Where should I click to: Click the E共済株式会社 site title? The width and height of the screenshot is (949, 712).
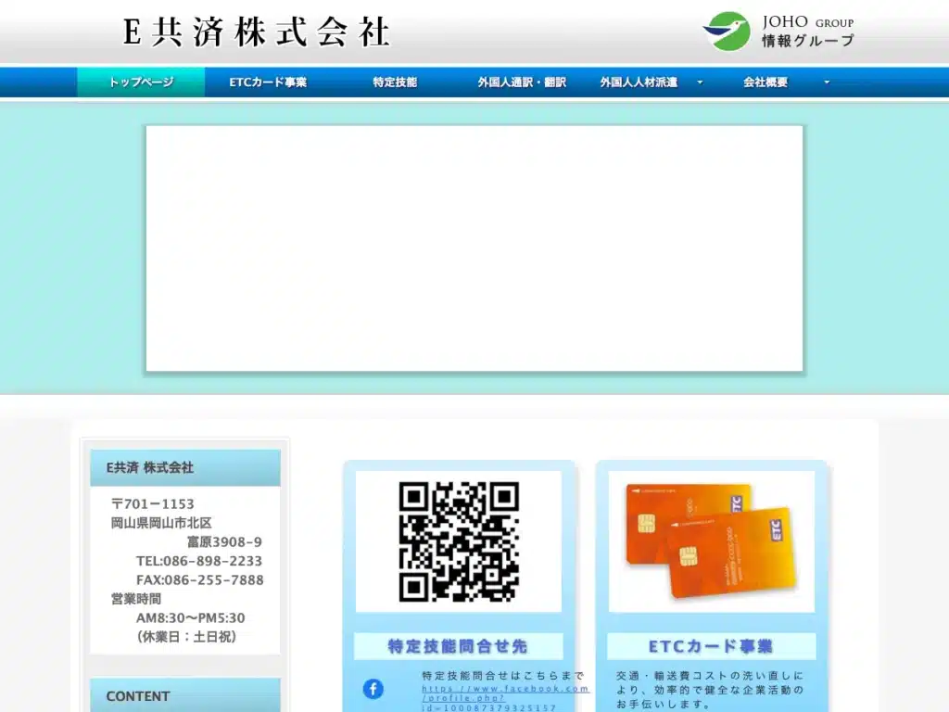[257, 32]
